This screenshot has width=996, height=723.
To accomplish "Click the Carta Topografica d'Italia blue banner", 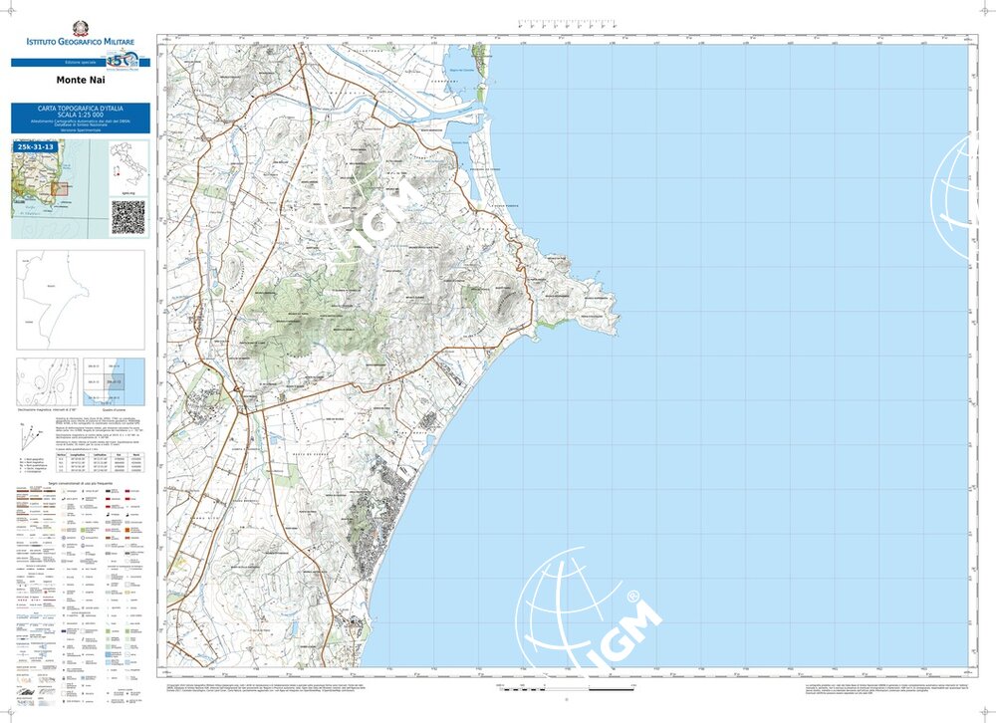I will pyautogui.click(x=80, y=116).
